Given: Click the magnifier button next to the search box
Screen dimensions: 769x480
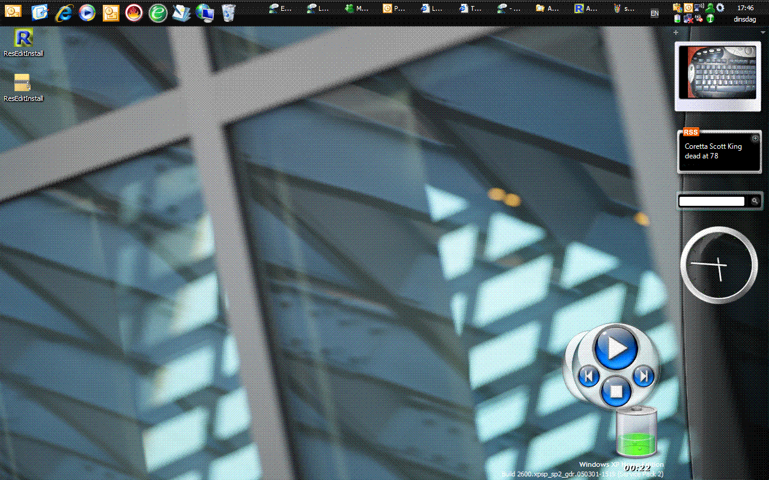Looking at the screenshot, I should click(755, 200).
